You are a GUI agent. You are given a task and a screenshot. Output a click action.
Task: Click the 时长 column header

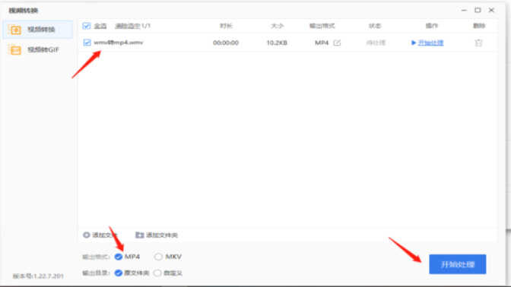tap(226, 26)
